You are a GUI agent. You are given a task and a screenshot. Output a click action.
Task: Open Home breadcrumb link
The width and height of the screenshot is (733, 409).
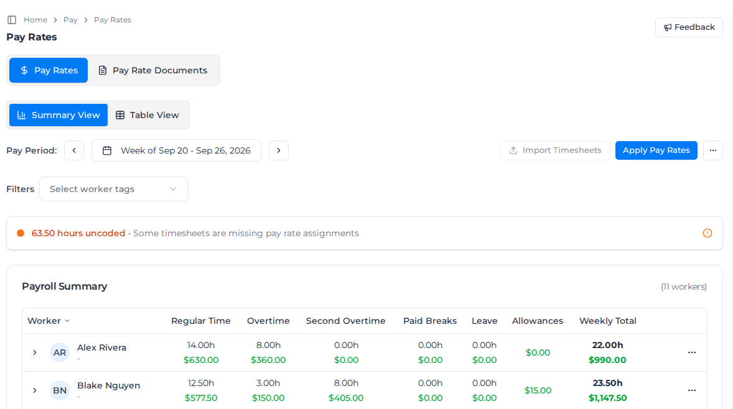click(x=35, y=20)
